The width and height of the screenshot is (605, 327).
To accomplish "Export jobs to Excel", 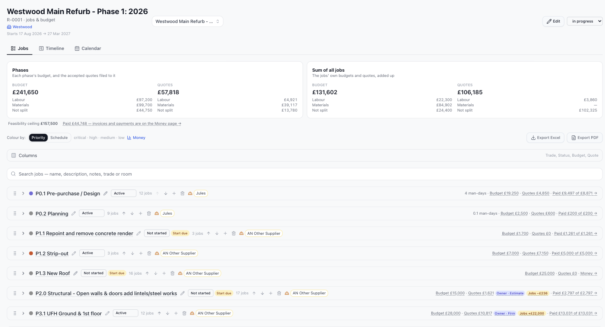I will tap(545, 138).
